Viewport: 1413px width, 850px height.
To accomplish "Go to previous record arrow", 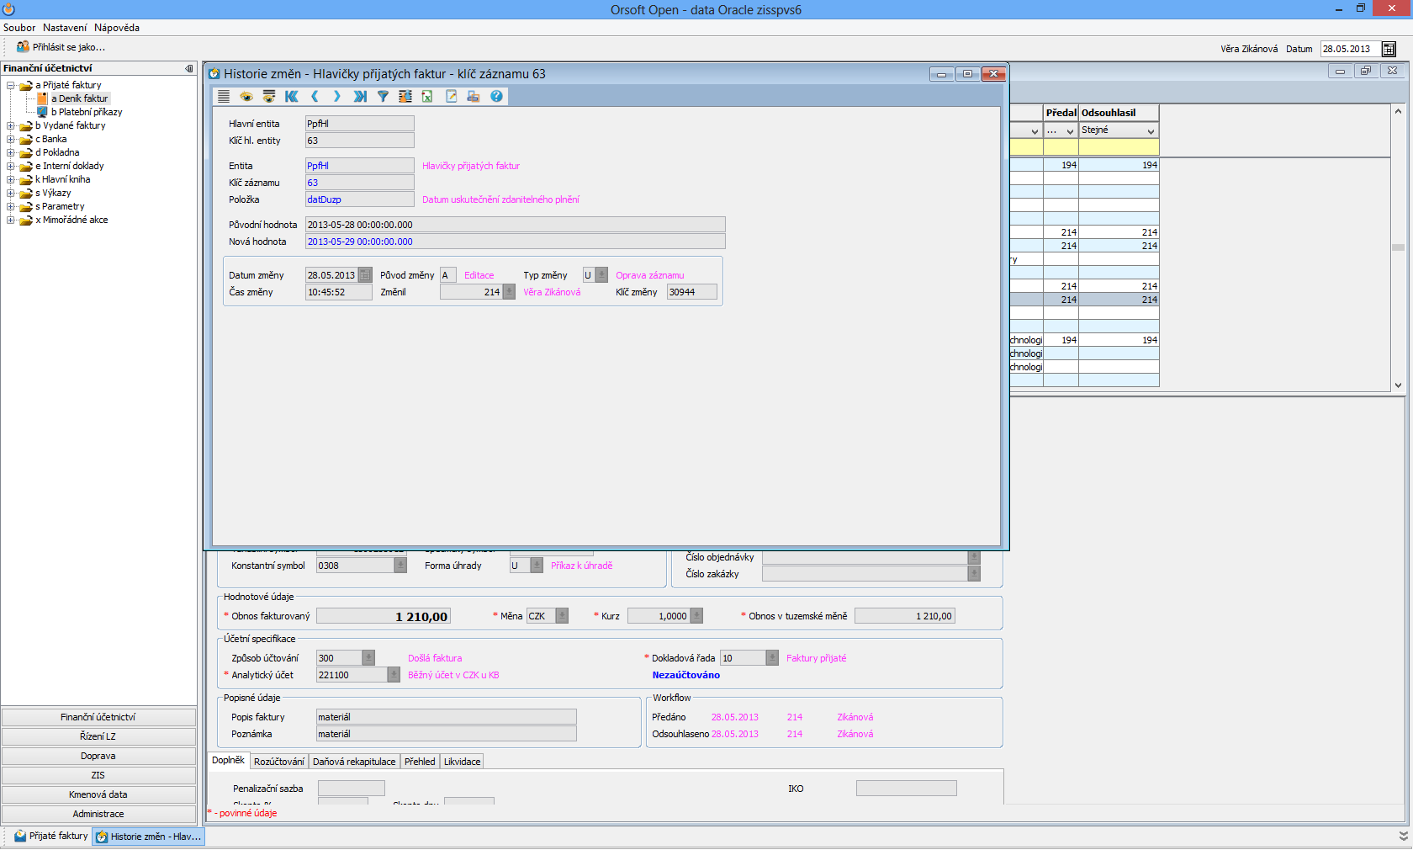I will pyautogui.click(x=315, y=97).
